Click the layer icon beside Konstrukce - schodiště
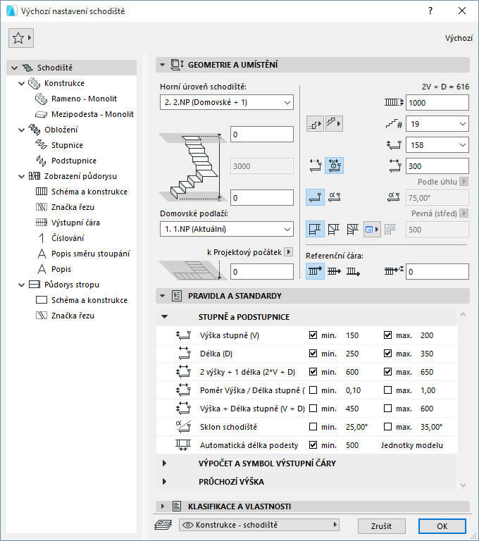This screenshot has width=479, height=541. pyautogui.click(x=163, y=525)
